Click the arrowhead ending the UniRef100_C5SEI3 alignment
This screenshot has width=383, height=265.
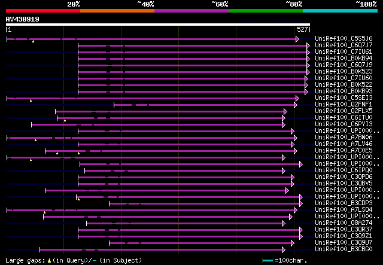coord(297,99)
